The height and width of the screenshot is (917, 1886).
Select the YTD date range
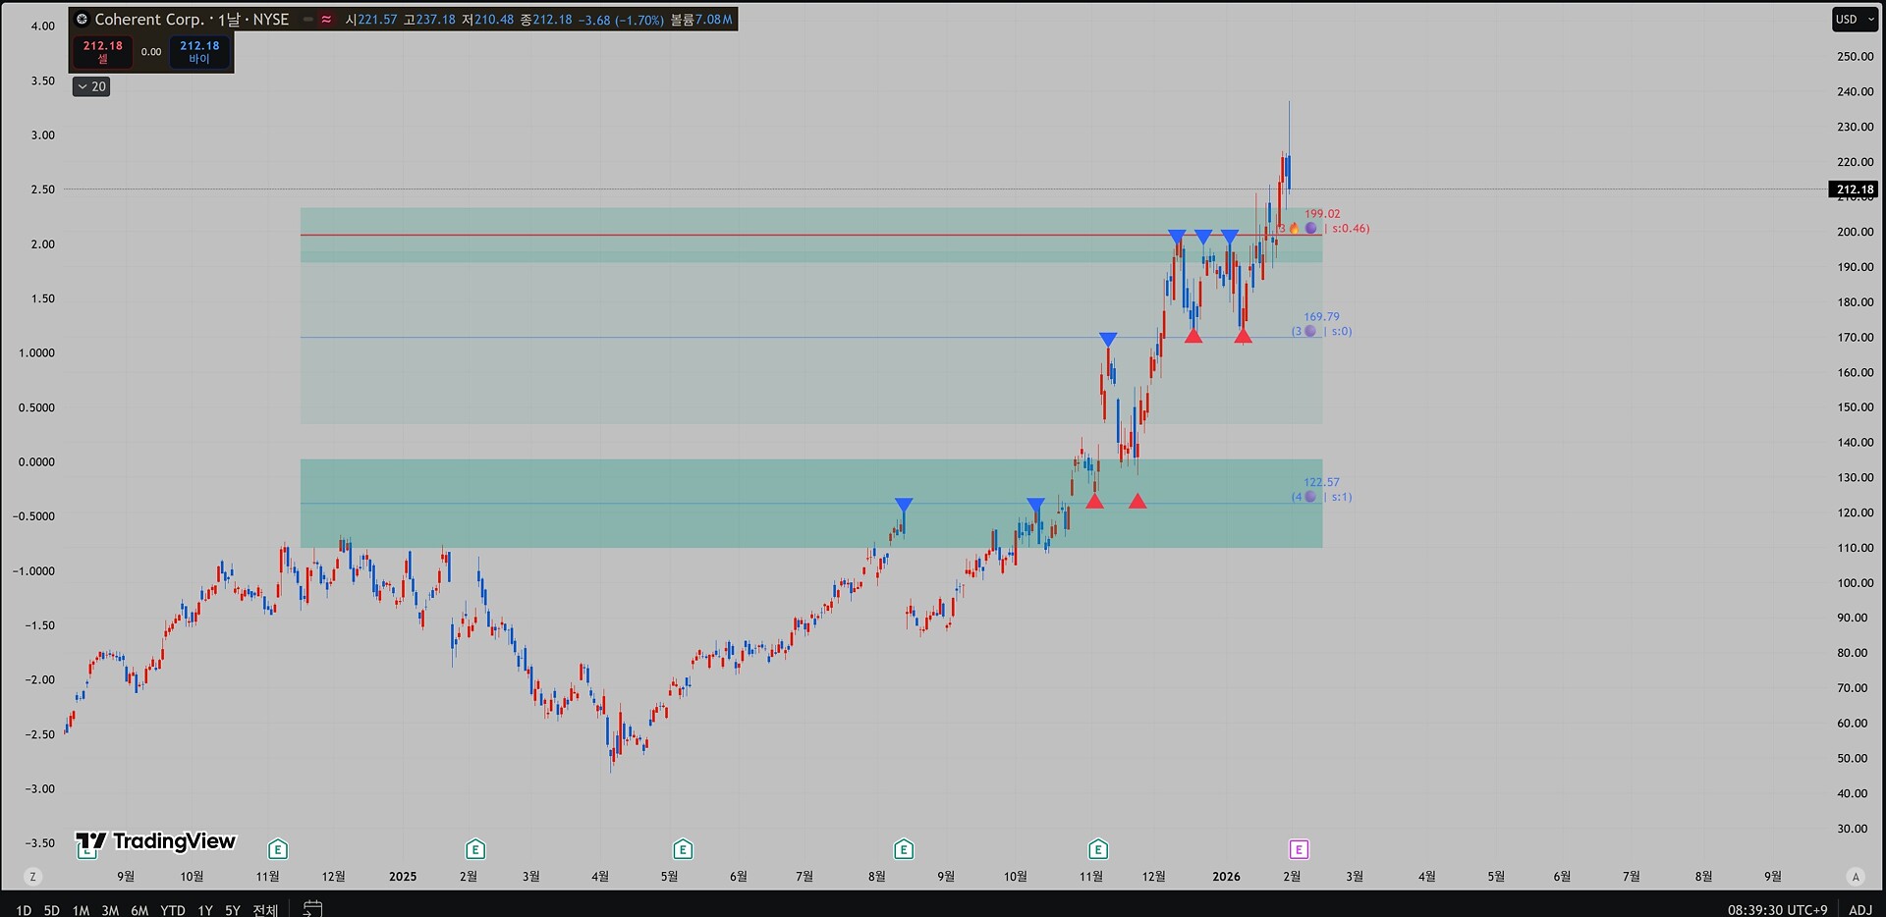[173, 910]
